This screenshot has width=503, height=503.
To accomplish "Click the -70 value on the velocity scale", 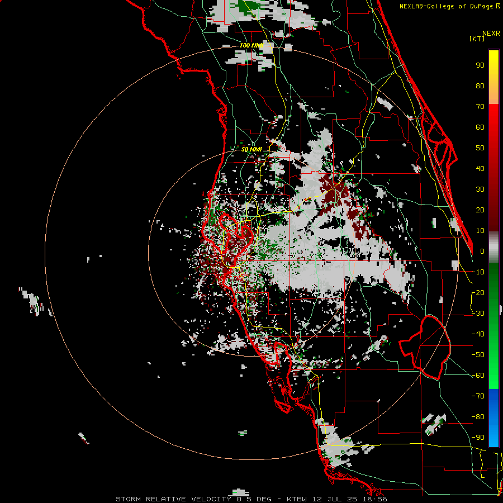I will tap(478, 396).
